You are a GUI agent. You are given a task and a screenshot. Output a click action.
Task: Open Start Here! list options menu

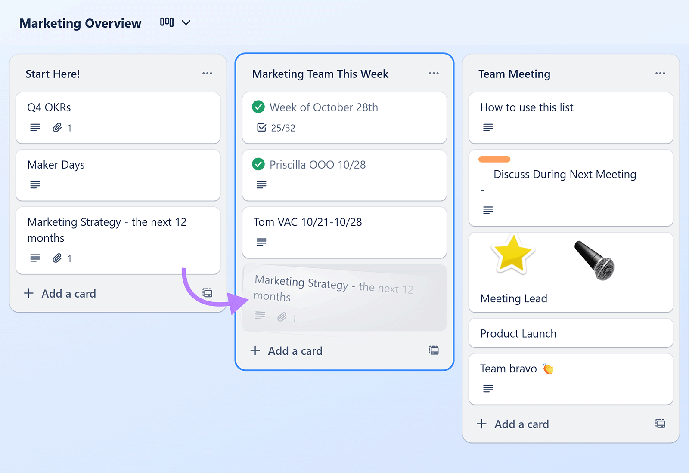[207, 74]
